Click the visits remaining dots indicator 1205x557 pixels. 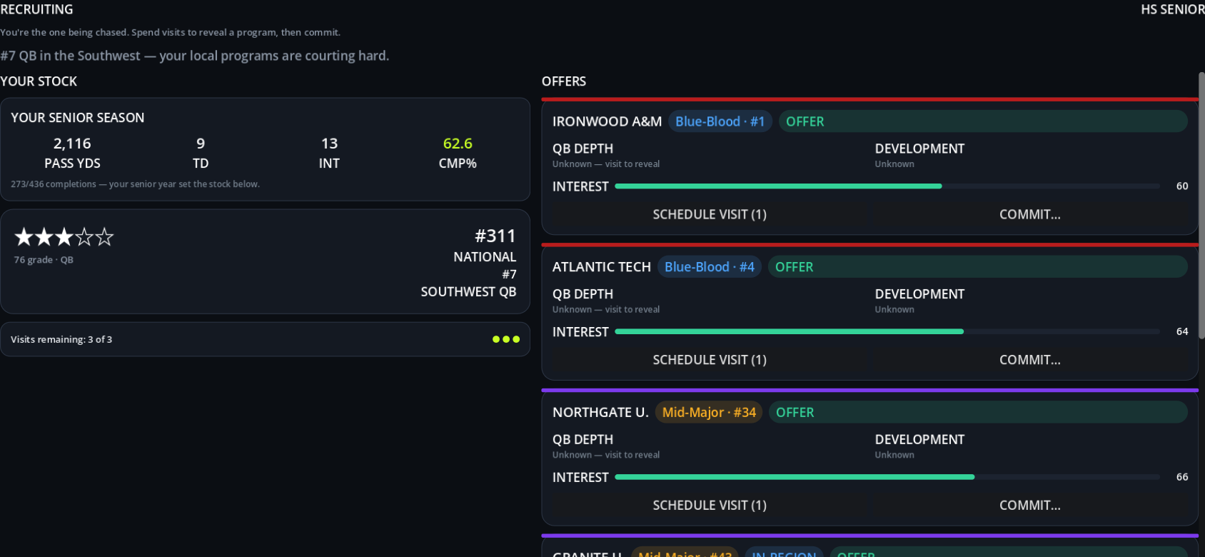506,339
